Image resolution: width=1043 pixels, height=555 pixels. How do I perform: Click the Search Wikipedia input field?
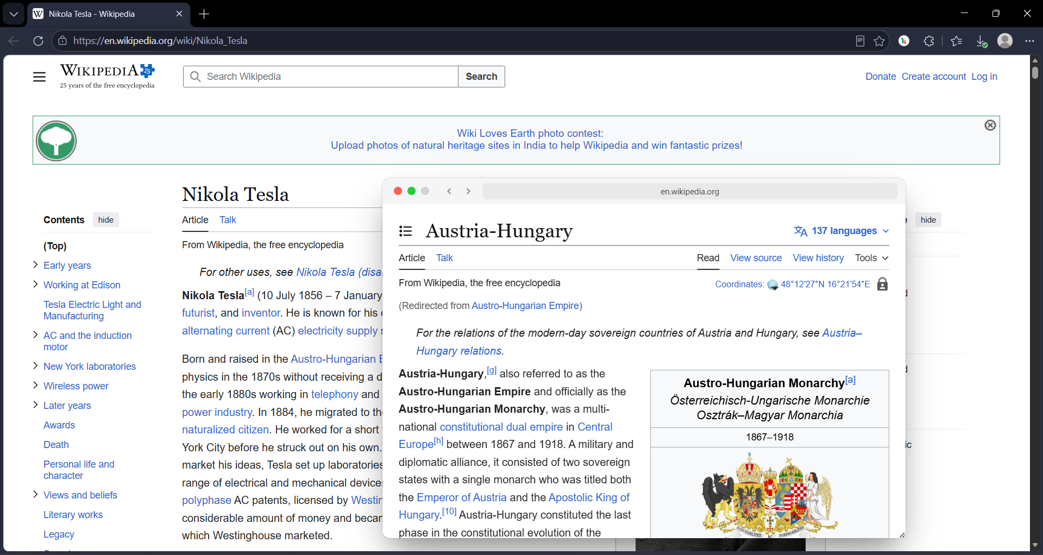tap(321, 77)
